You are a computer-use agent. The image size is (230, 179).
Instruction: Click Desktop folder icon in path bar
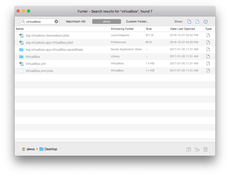(41, 149)
